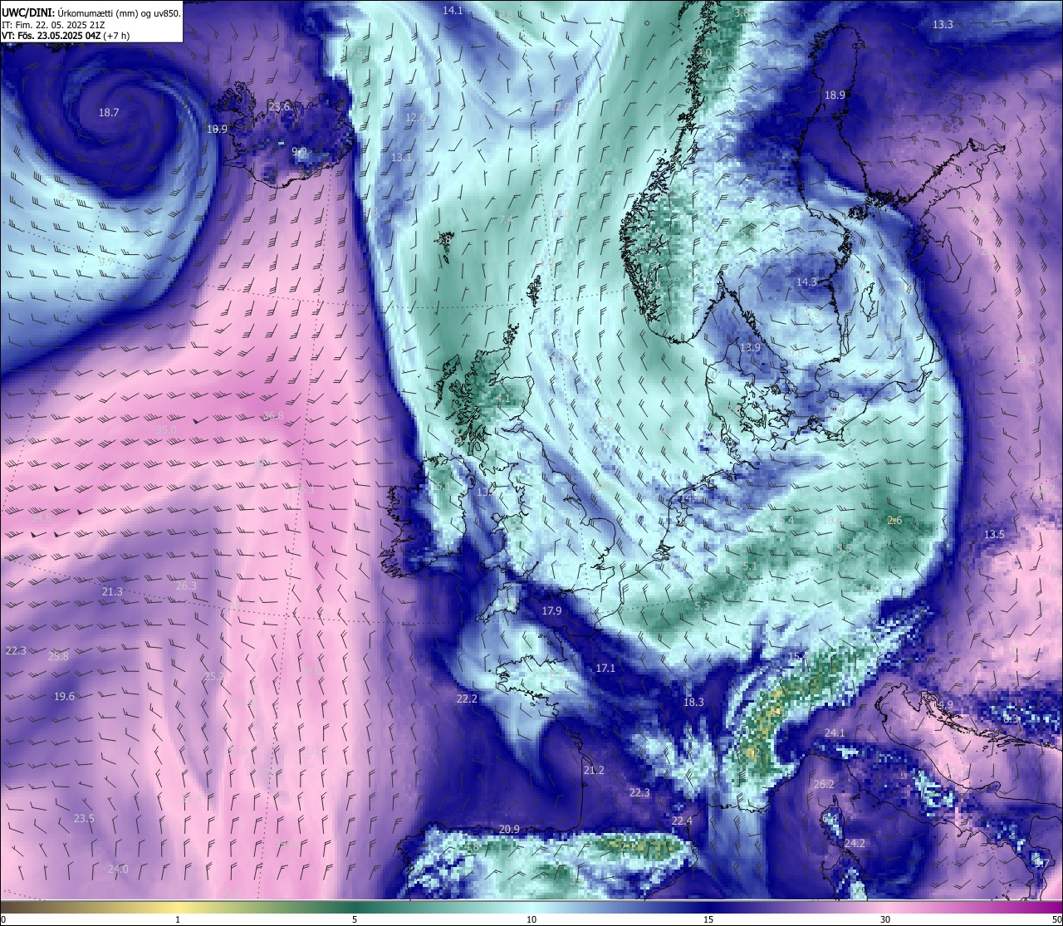Click the 24.0 value in the lower-left
The height and width of the screenshot is (926, 1063).
tap(118, 869)
